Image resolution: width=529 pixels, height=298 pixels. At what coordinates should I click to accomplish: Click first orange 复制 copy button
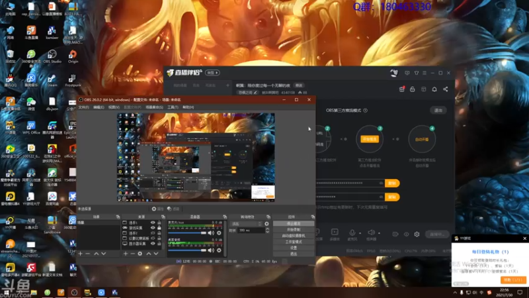pyautogui.click(x=392, y=183)
